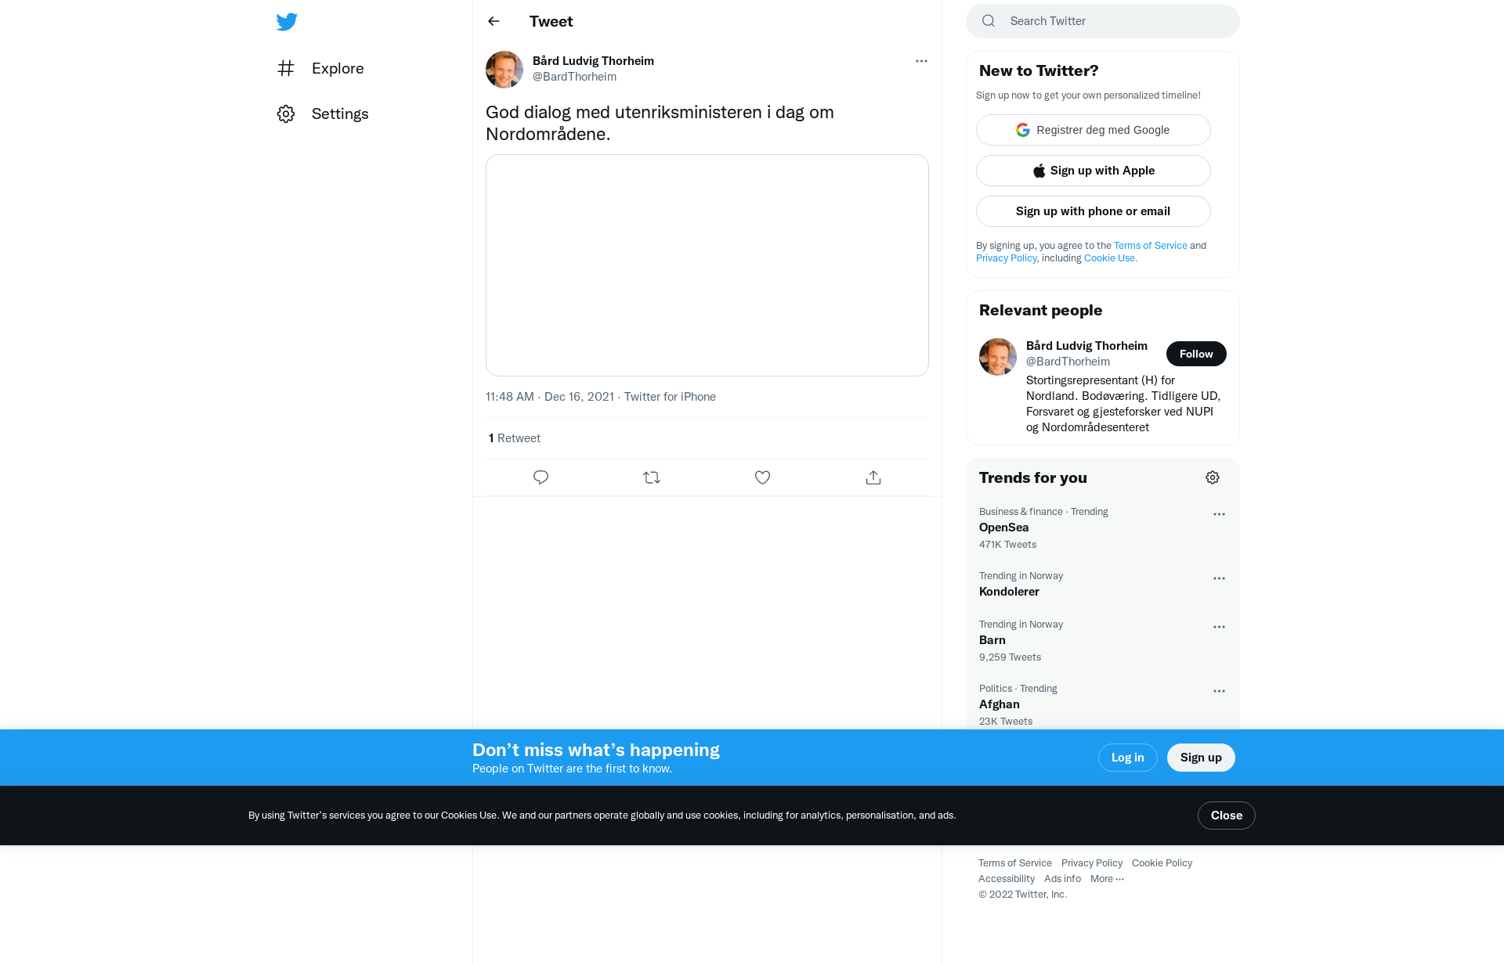The height and width of the screenshot is (965, 1504).
Task: Reply to the tweet with the comment icon
Action: (540, 477)
